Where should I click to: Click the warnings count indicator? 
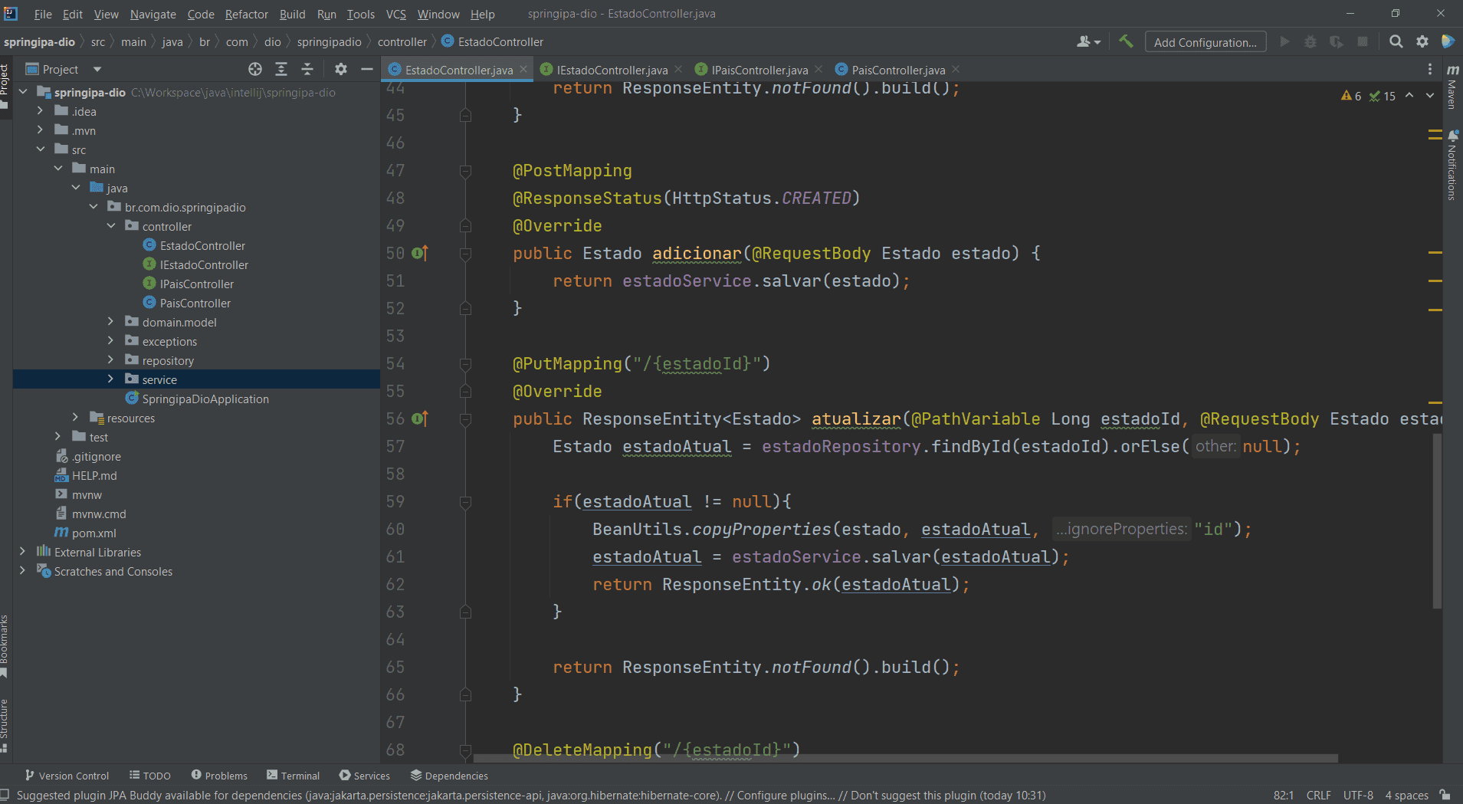coord(1351,96)
